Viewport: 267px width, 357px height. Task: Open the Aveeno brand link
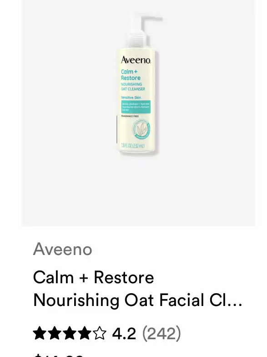click(x=63, y=249)
